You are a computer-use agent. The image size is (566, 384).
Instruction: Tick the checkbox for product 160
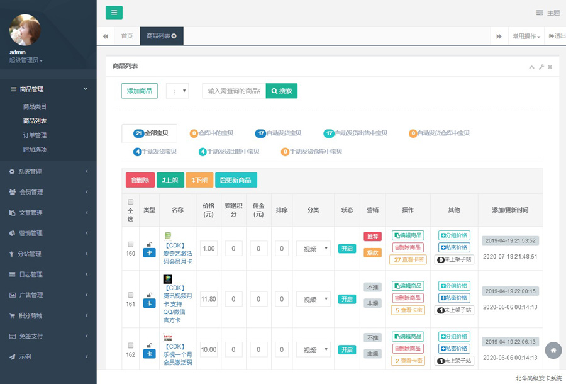[x=131, y=244]
